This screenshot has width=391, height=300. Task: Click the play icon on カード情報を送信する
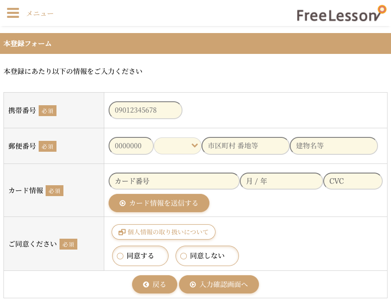point(122,203)
